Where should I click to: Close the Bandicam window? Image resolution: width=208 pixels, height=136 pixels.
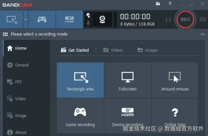(x=203, y=4)
